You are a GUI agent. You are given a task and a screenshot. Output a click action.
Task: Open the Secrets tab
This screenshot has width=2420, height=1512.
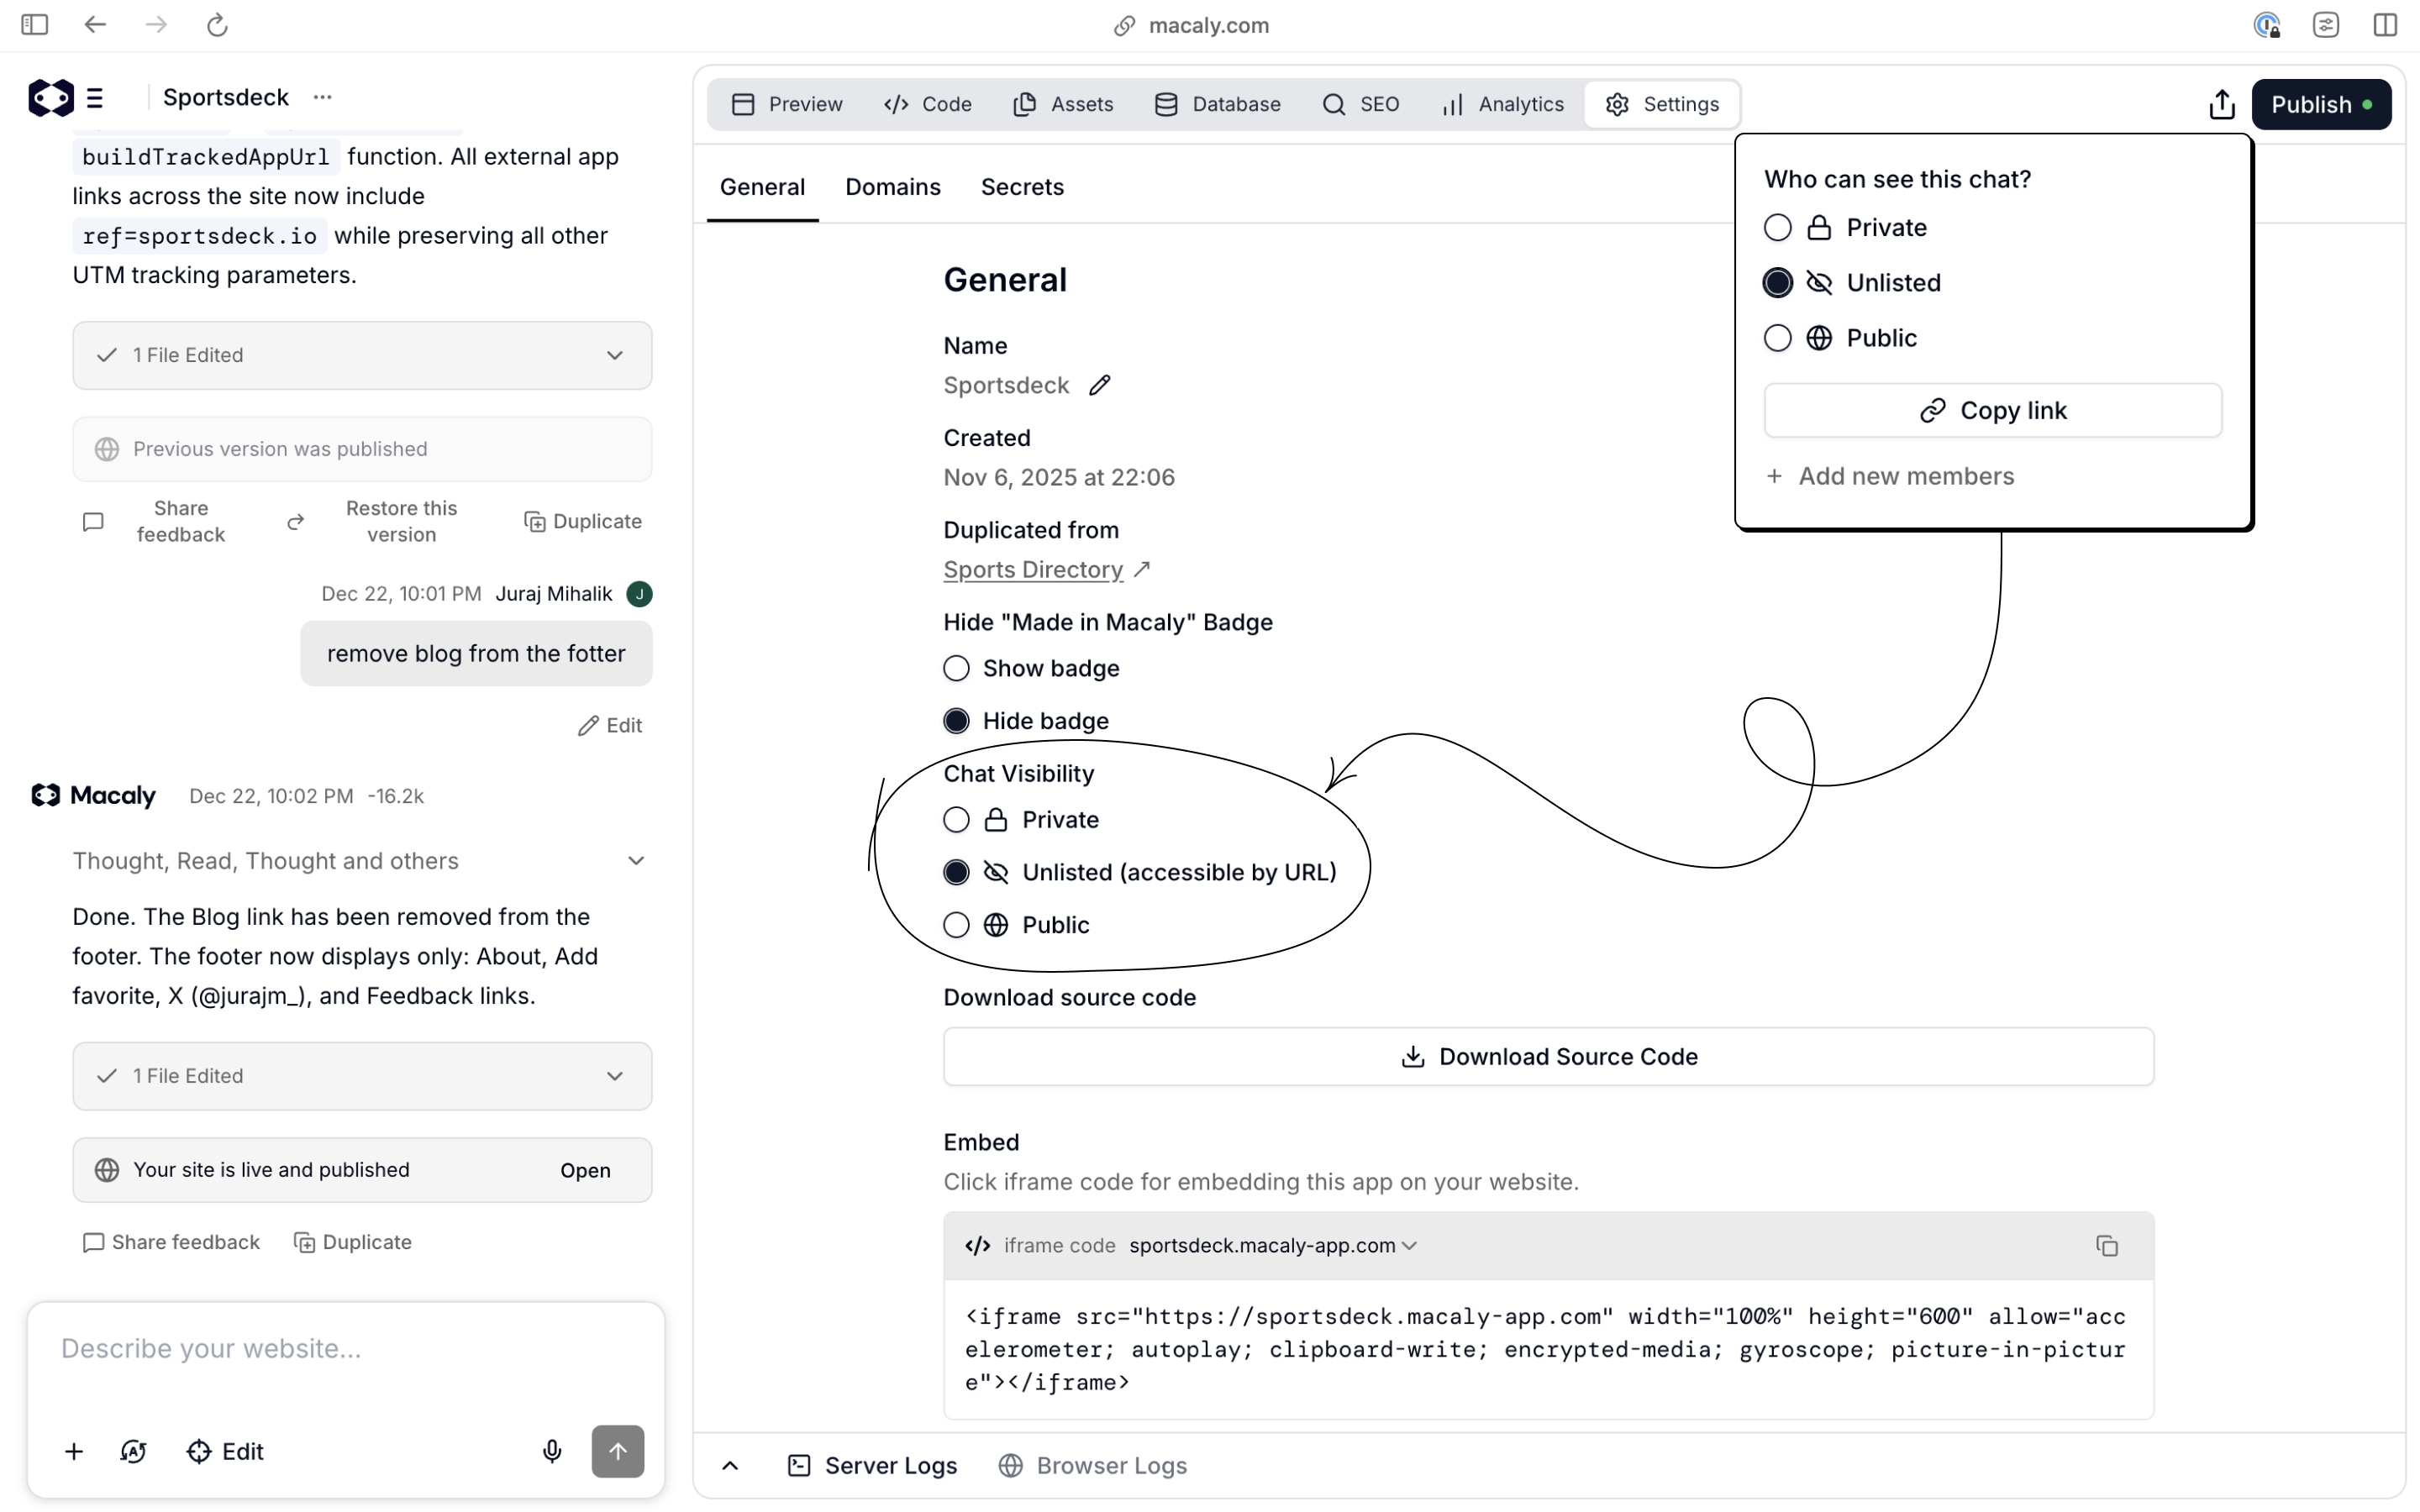coord(1022,187)
